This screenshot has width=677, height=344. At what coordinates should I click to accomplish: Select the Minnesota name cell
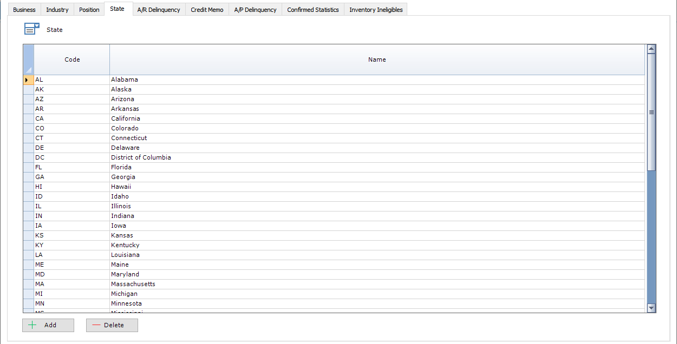pos(377,303)
